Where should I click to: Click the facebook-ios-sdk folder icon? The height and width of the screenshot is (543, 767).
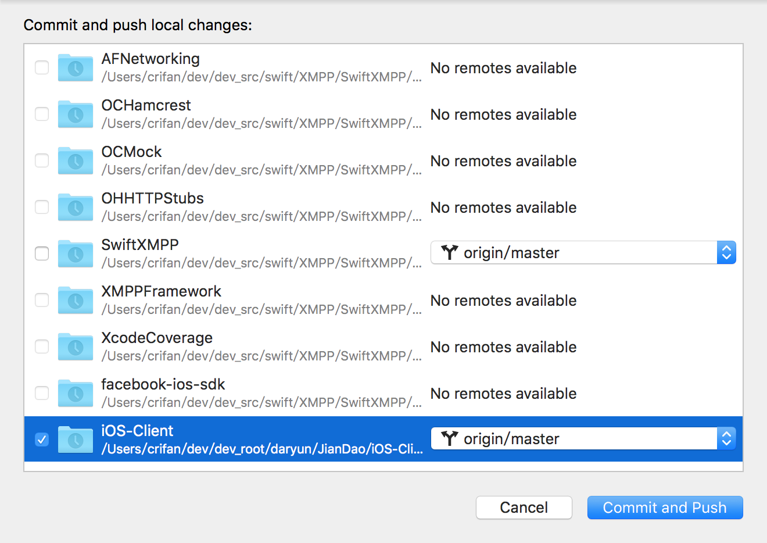click(x=76, y=394)
